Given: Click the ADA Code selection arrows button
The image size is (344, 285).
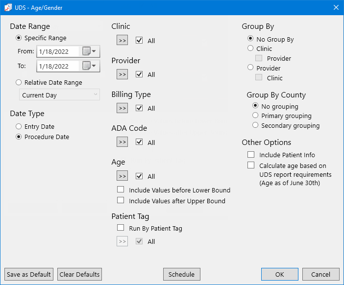Looking at the screenshot, I should (x=122, y=142).
